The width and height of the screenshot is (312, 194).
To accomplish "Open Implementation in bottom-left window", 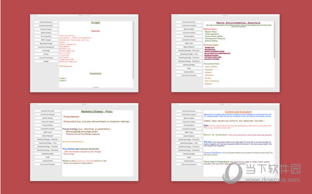I will coord(47,161).
